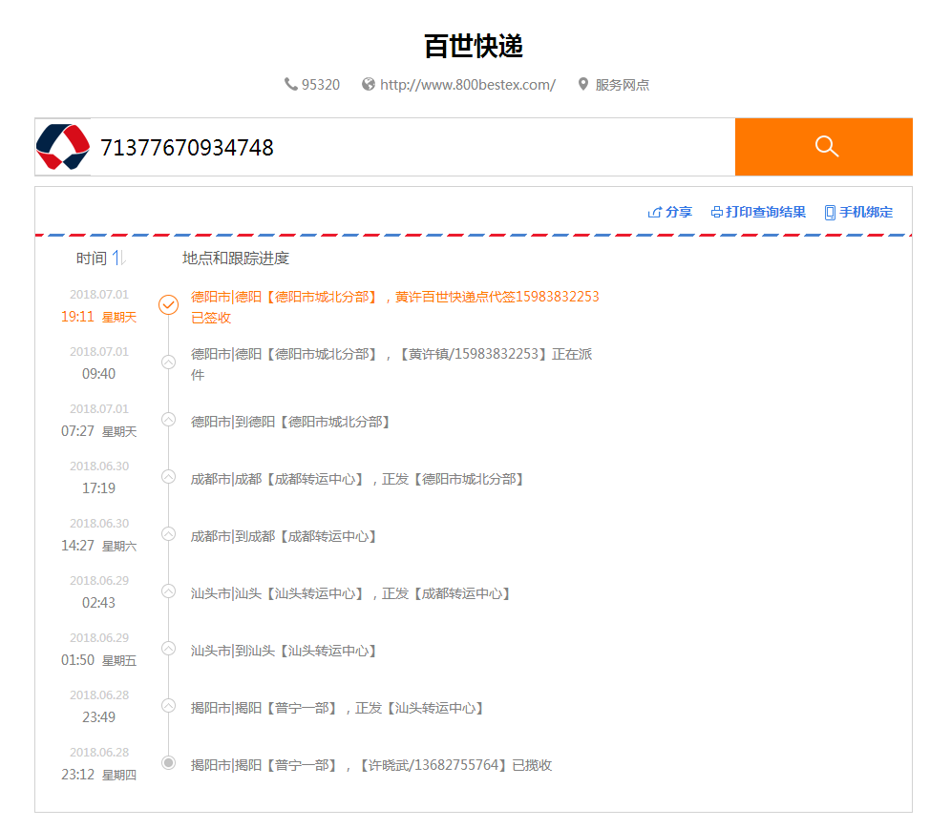Click the phone icon beside 手机绑定

830,213
